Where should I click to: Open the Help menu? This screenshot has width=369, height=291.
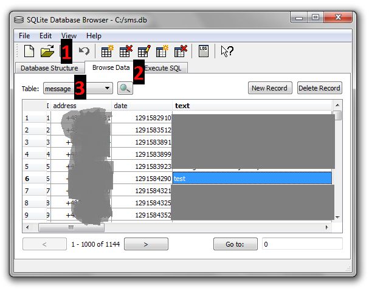(94, 36)
